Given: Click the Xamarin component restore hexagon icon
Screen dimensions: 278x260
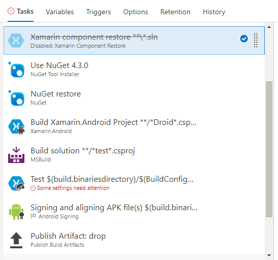Looking at the screenshot, I should click(16, 41).
